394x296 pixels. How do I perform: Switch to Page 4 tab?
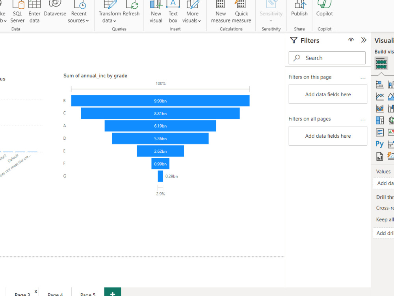coord(55,294)
